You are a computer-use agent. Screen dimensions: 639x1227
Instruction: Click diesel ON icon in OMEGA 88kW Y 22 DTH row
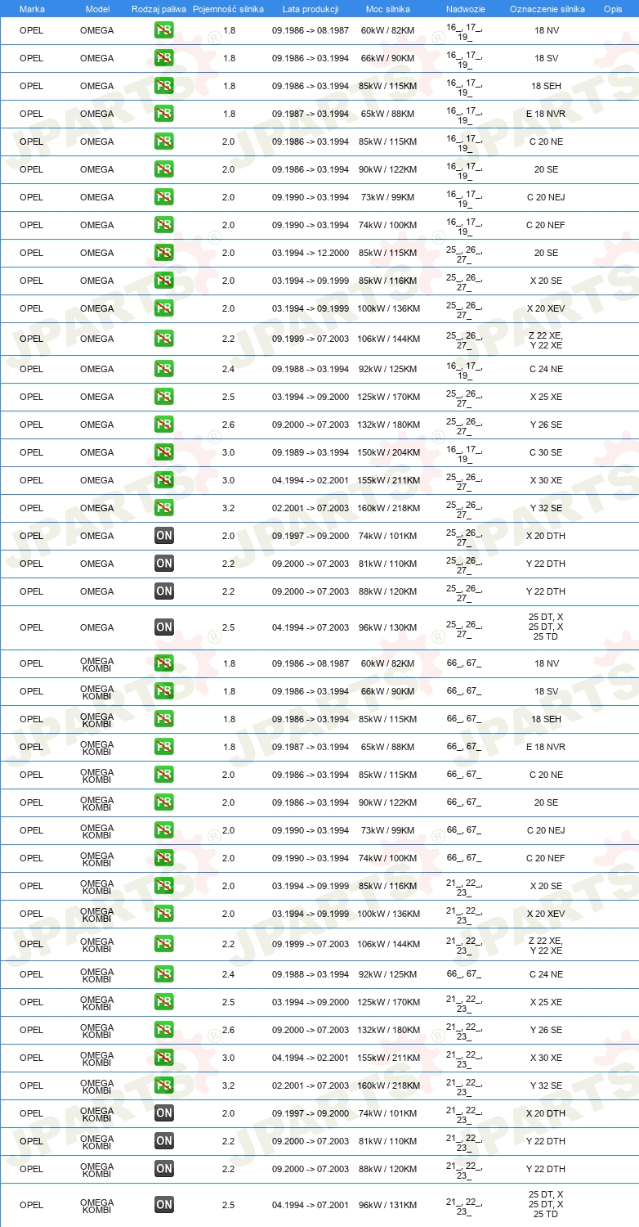[x=164, y=592]
